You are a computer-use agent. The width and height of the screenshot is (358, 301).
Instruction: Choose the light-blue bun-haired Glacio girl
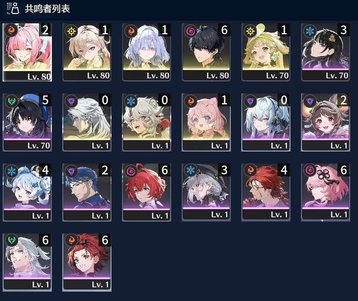[x=27, y=193]
